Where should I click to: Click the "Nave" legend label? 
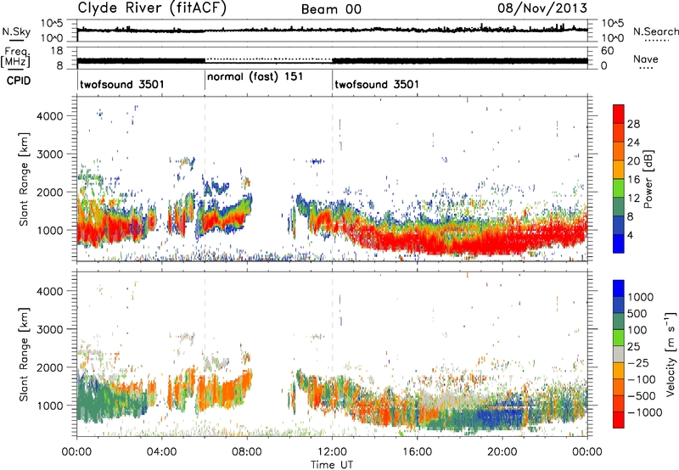[645, 59]
